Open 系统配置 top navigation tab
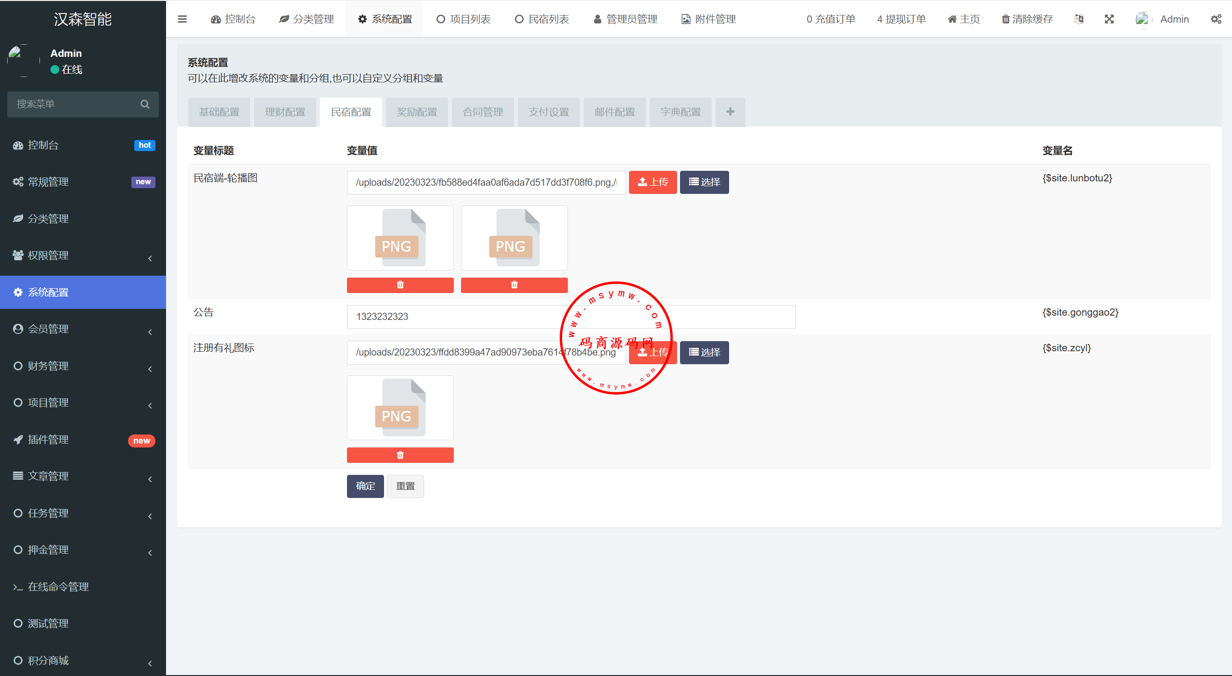Screen dimensions: 1232x676 click(x=385, y=19)
